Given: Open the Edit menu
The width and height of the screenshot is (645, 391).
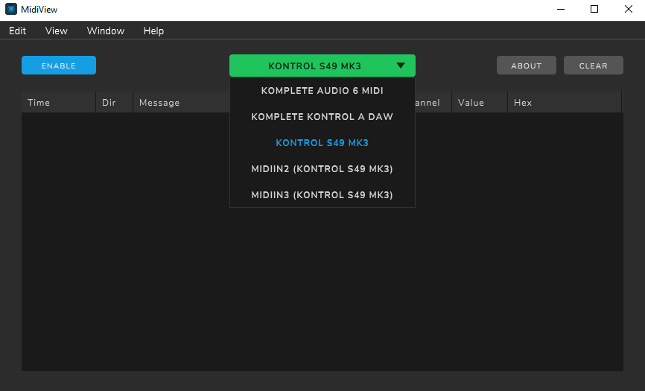Looking at the screenshot, I should click(x=17, y=31).
